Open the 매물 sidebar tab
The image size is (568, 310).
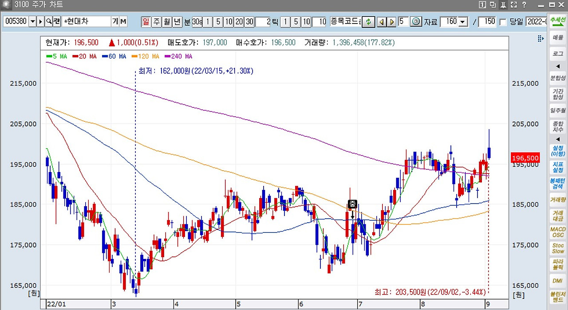pos(557,38)
